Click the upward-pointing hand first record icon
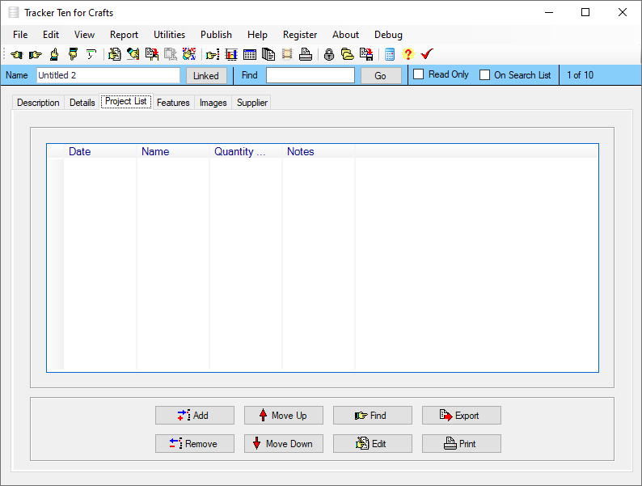The width and height of the screenshot is (642, 486). click(54, 54)
